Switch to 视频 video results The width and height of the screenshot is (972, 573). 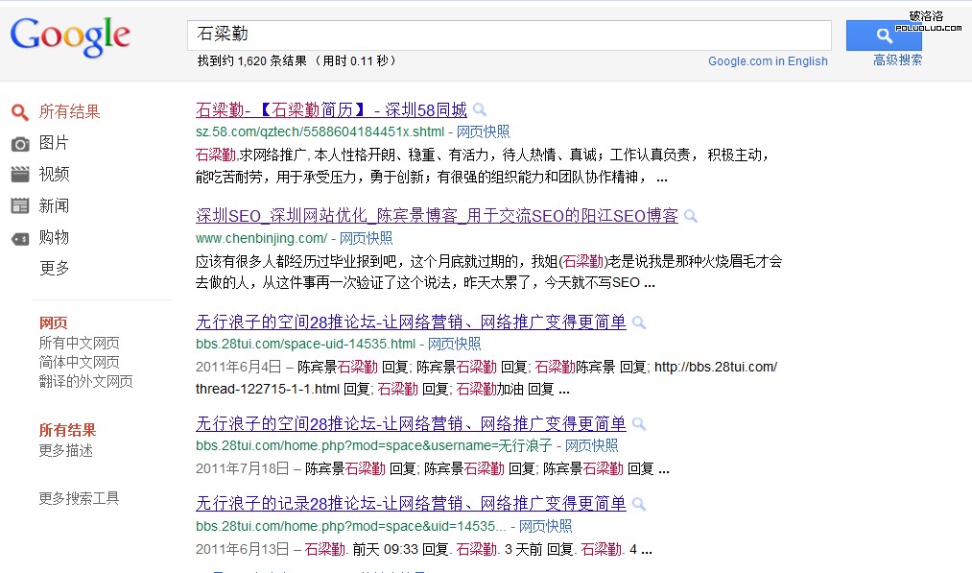coord(54,175)
